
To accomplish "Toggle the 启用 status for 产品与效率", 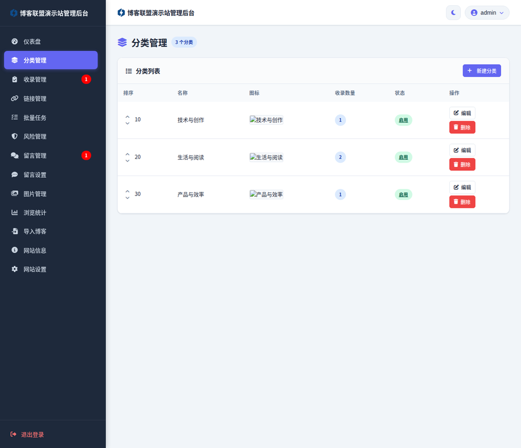I will [403, 195].
